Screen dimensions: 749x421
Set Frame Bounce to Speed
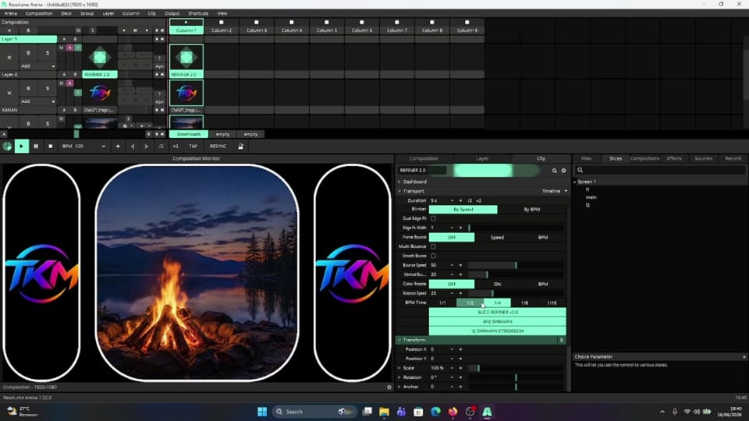pos(497,237)
